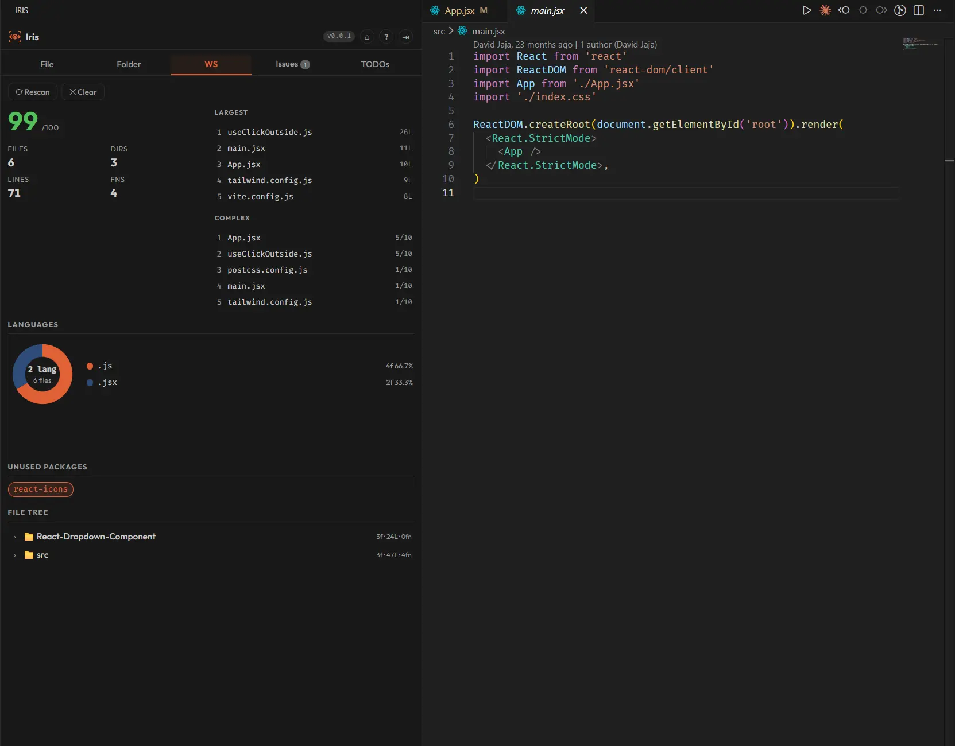Click the orange Iris burst icon in editor toolbar
Viewport: 955px width, 746px height.
tap(825, 10)
